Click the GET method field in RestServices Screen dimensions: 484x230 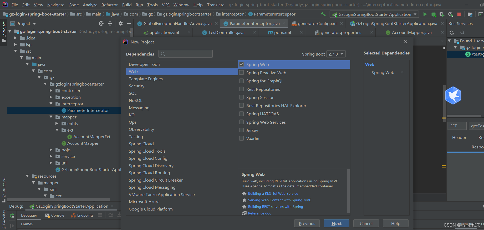point(457,126)
